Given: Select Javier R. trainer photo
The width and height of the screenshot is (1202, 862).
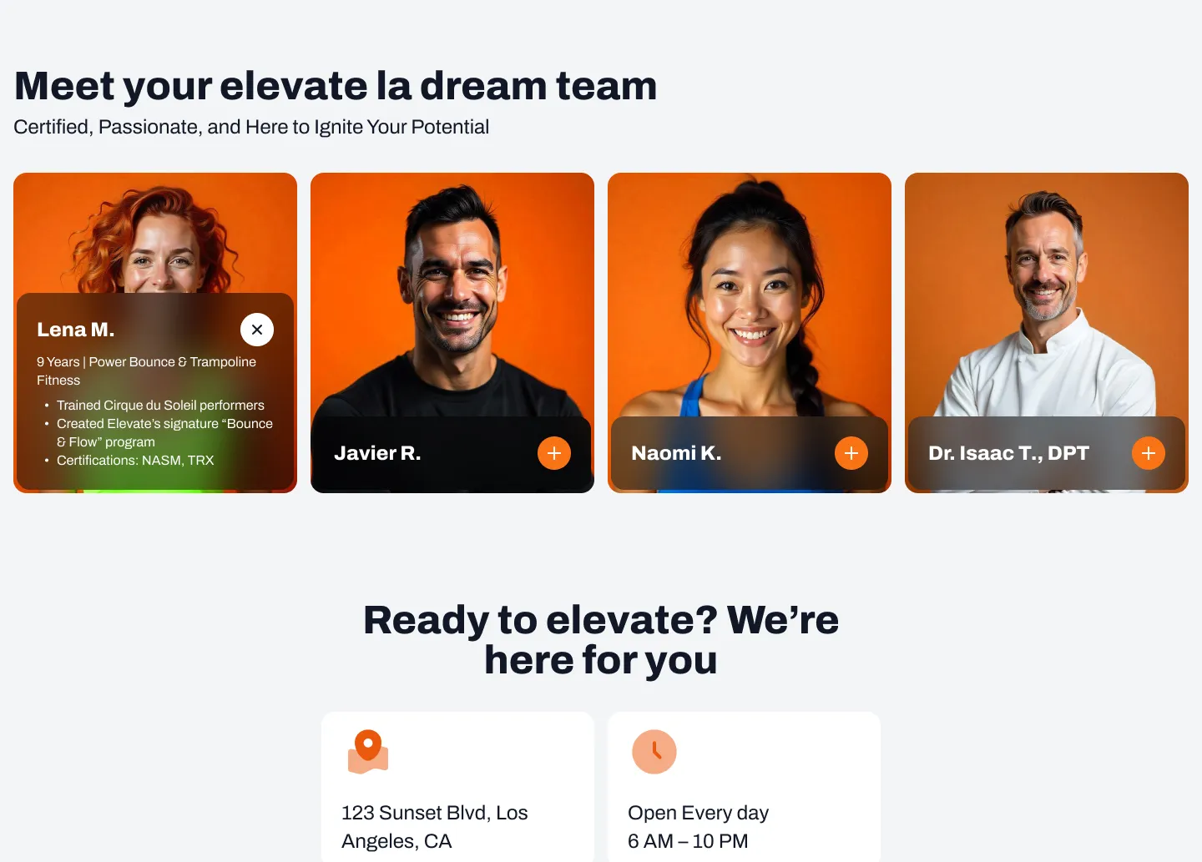Looking at the screenshot, I should (452, 295).
